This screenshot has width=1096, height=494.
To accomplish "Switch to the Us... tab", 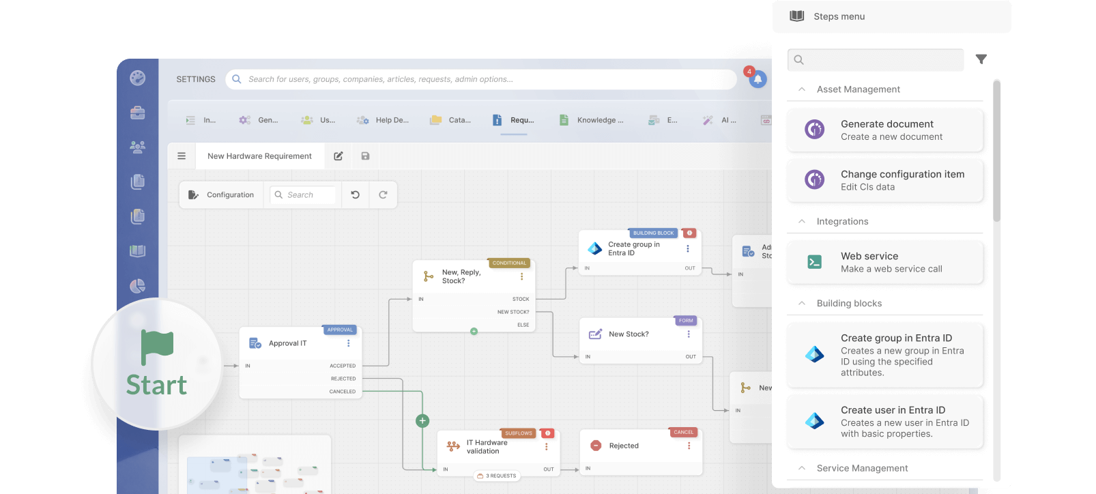I will [x=319, y=120].
